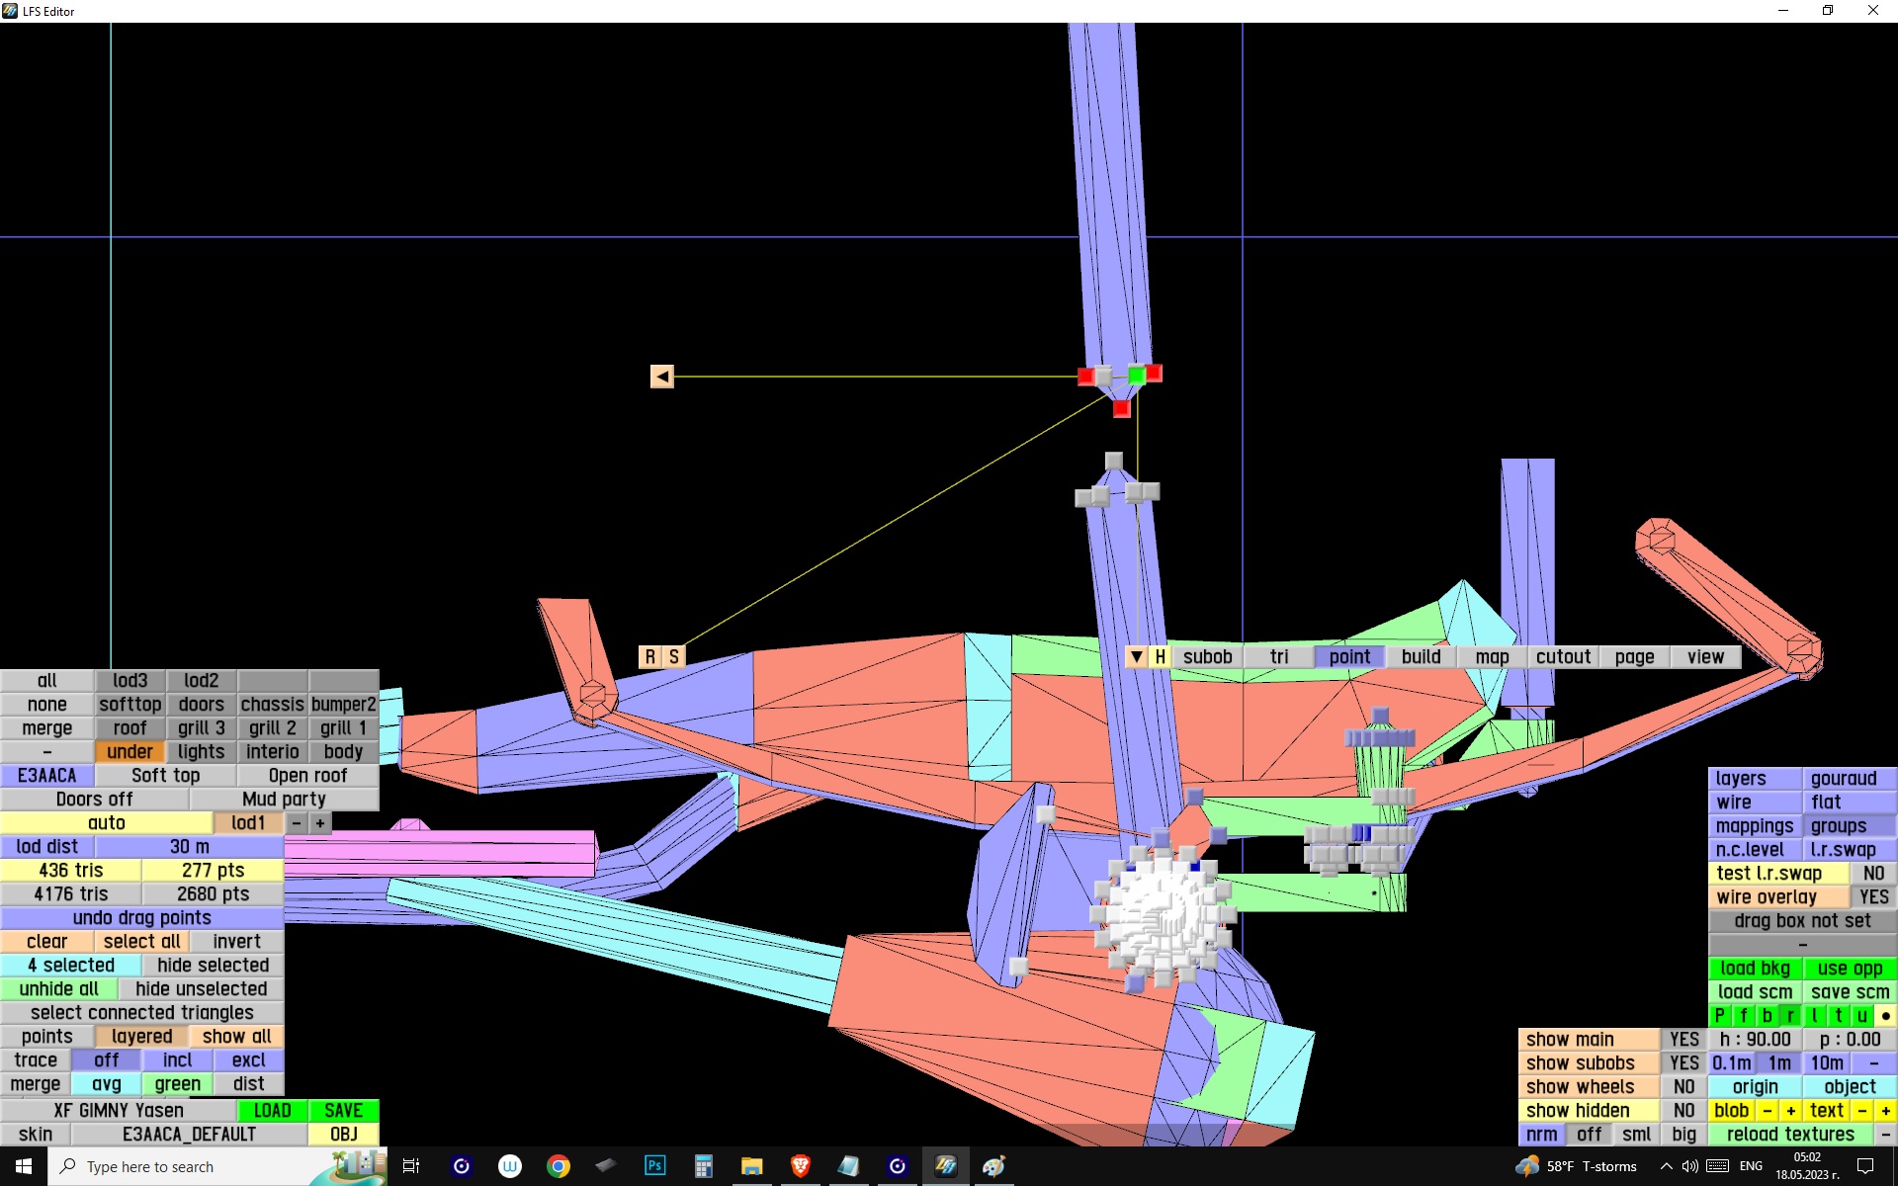
Task: Collapse view panel using bottom-right minus
Action: [x=1885, y=1135]
